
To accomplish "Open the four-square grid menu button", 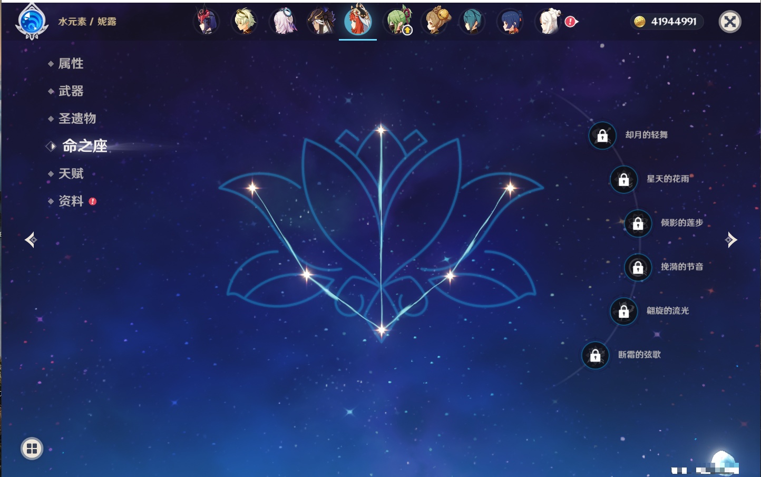I will click(32, 449).
